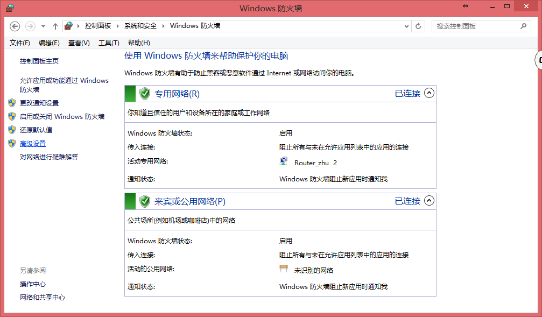Screen dimensions: 542x317
Task: Open the 帮助(H) menu
Action: (x=139, y=43)
